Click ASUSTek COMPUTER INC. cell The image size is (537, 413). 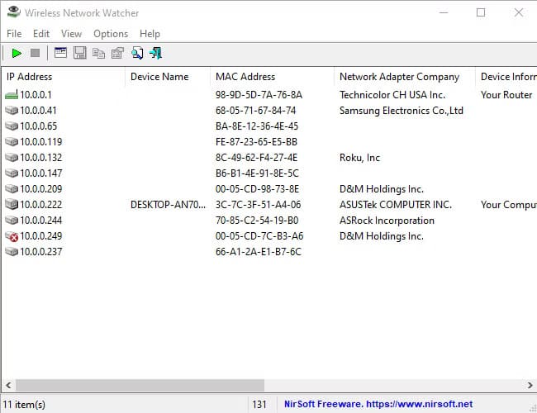click(396, 205)
